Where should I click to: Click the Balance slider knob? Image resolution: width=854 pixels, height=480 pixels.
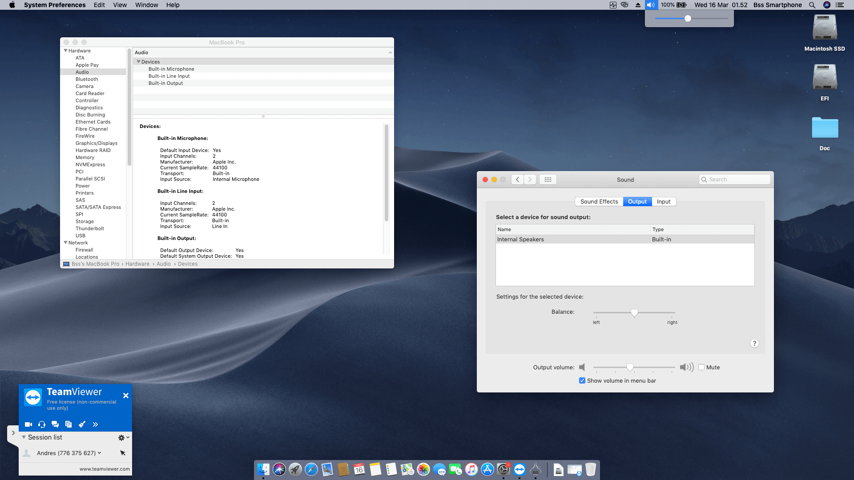[634, 313]
